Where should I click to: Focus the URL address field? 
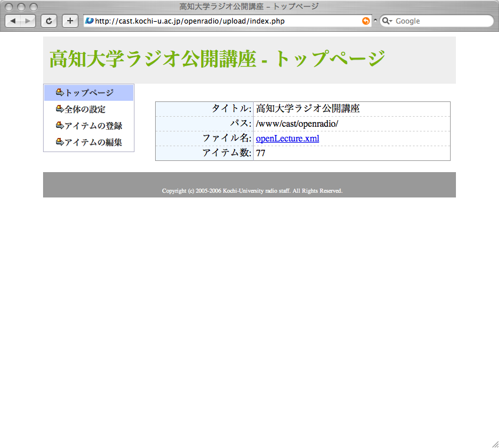tap(228, 21)
